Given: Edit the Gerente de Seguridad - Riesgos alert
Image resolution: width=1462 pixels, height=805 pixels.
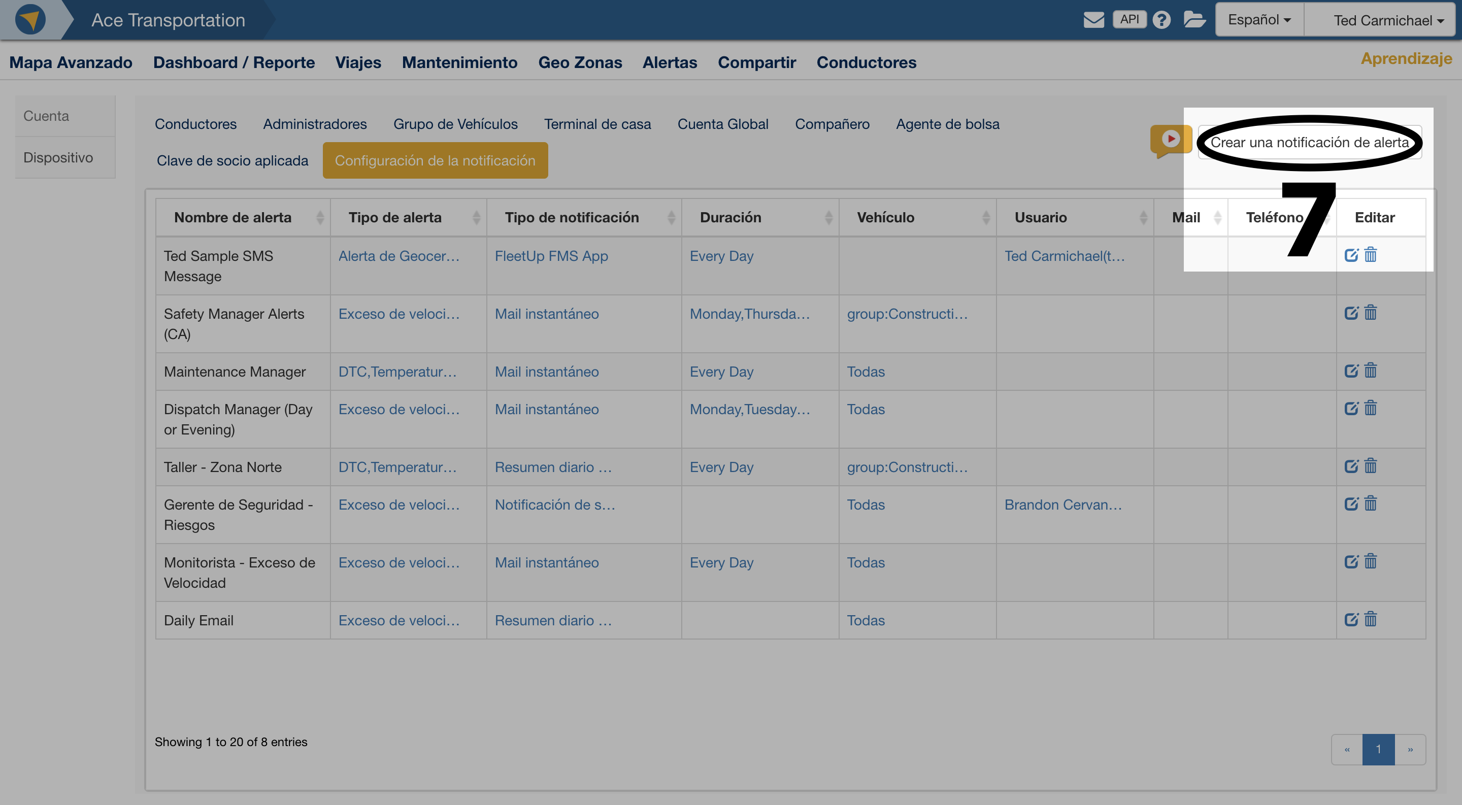Looking at the screenshot, I should 1351,504.
